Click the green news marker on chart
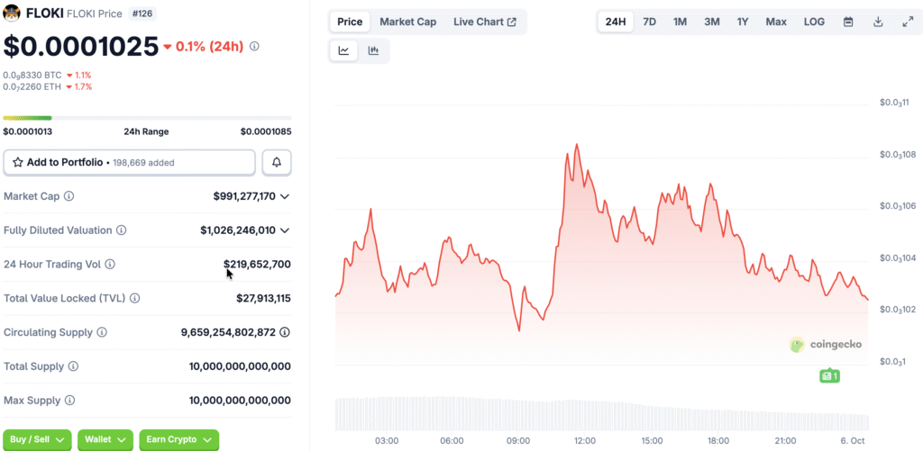Screen dimensions: 923x451 [x=829, y=375]
